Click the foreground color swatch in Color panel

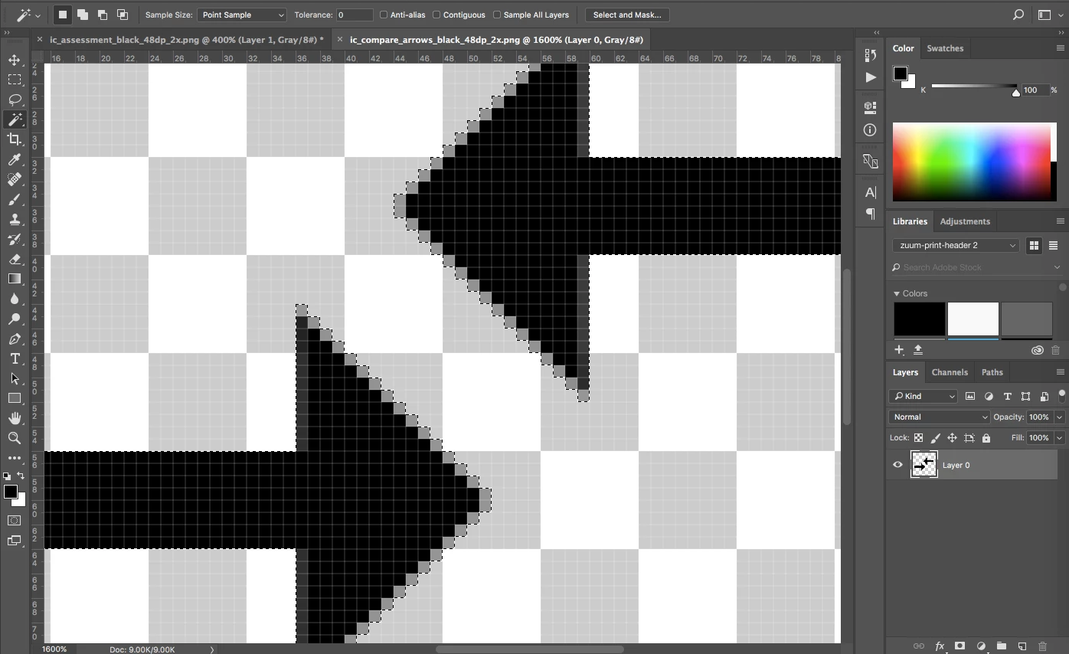tap(900, 74)
